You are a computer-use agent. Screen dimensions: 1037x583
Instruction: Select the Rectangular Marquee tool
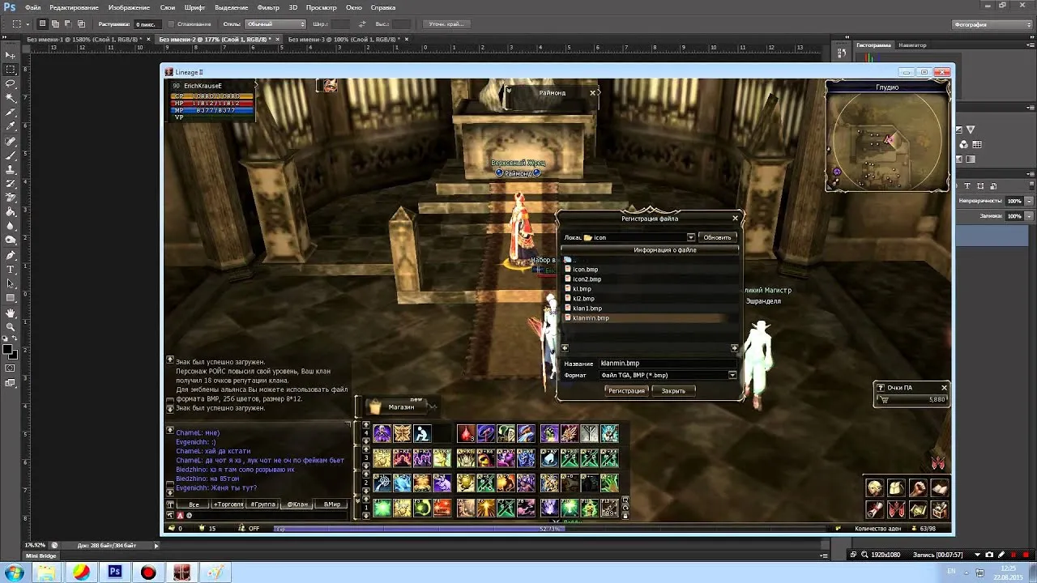pos(11,69)
